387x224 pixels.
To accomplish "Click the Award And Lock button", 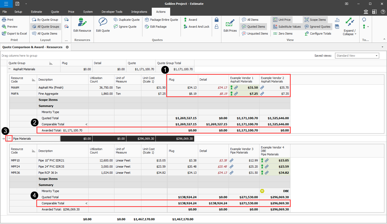I will click(197, 27).
